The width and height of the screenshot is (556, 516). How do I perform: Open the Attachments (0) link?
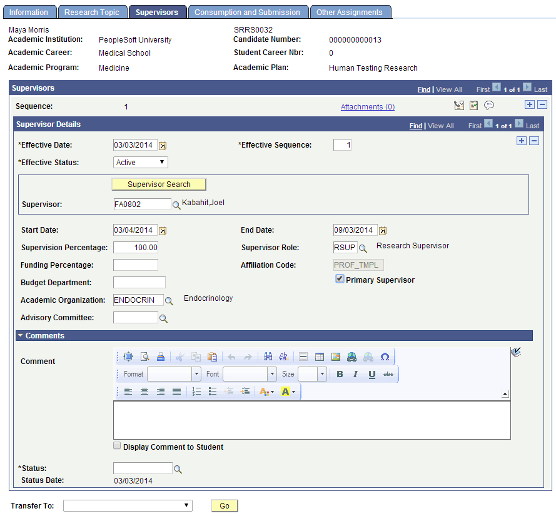pos(367,106)
